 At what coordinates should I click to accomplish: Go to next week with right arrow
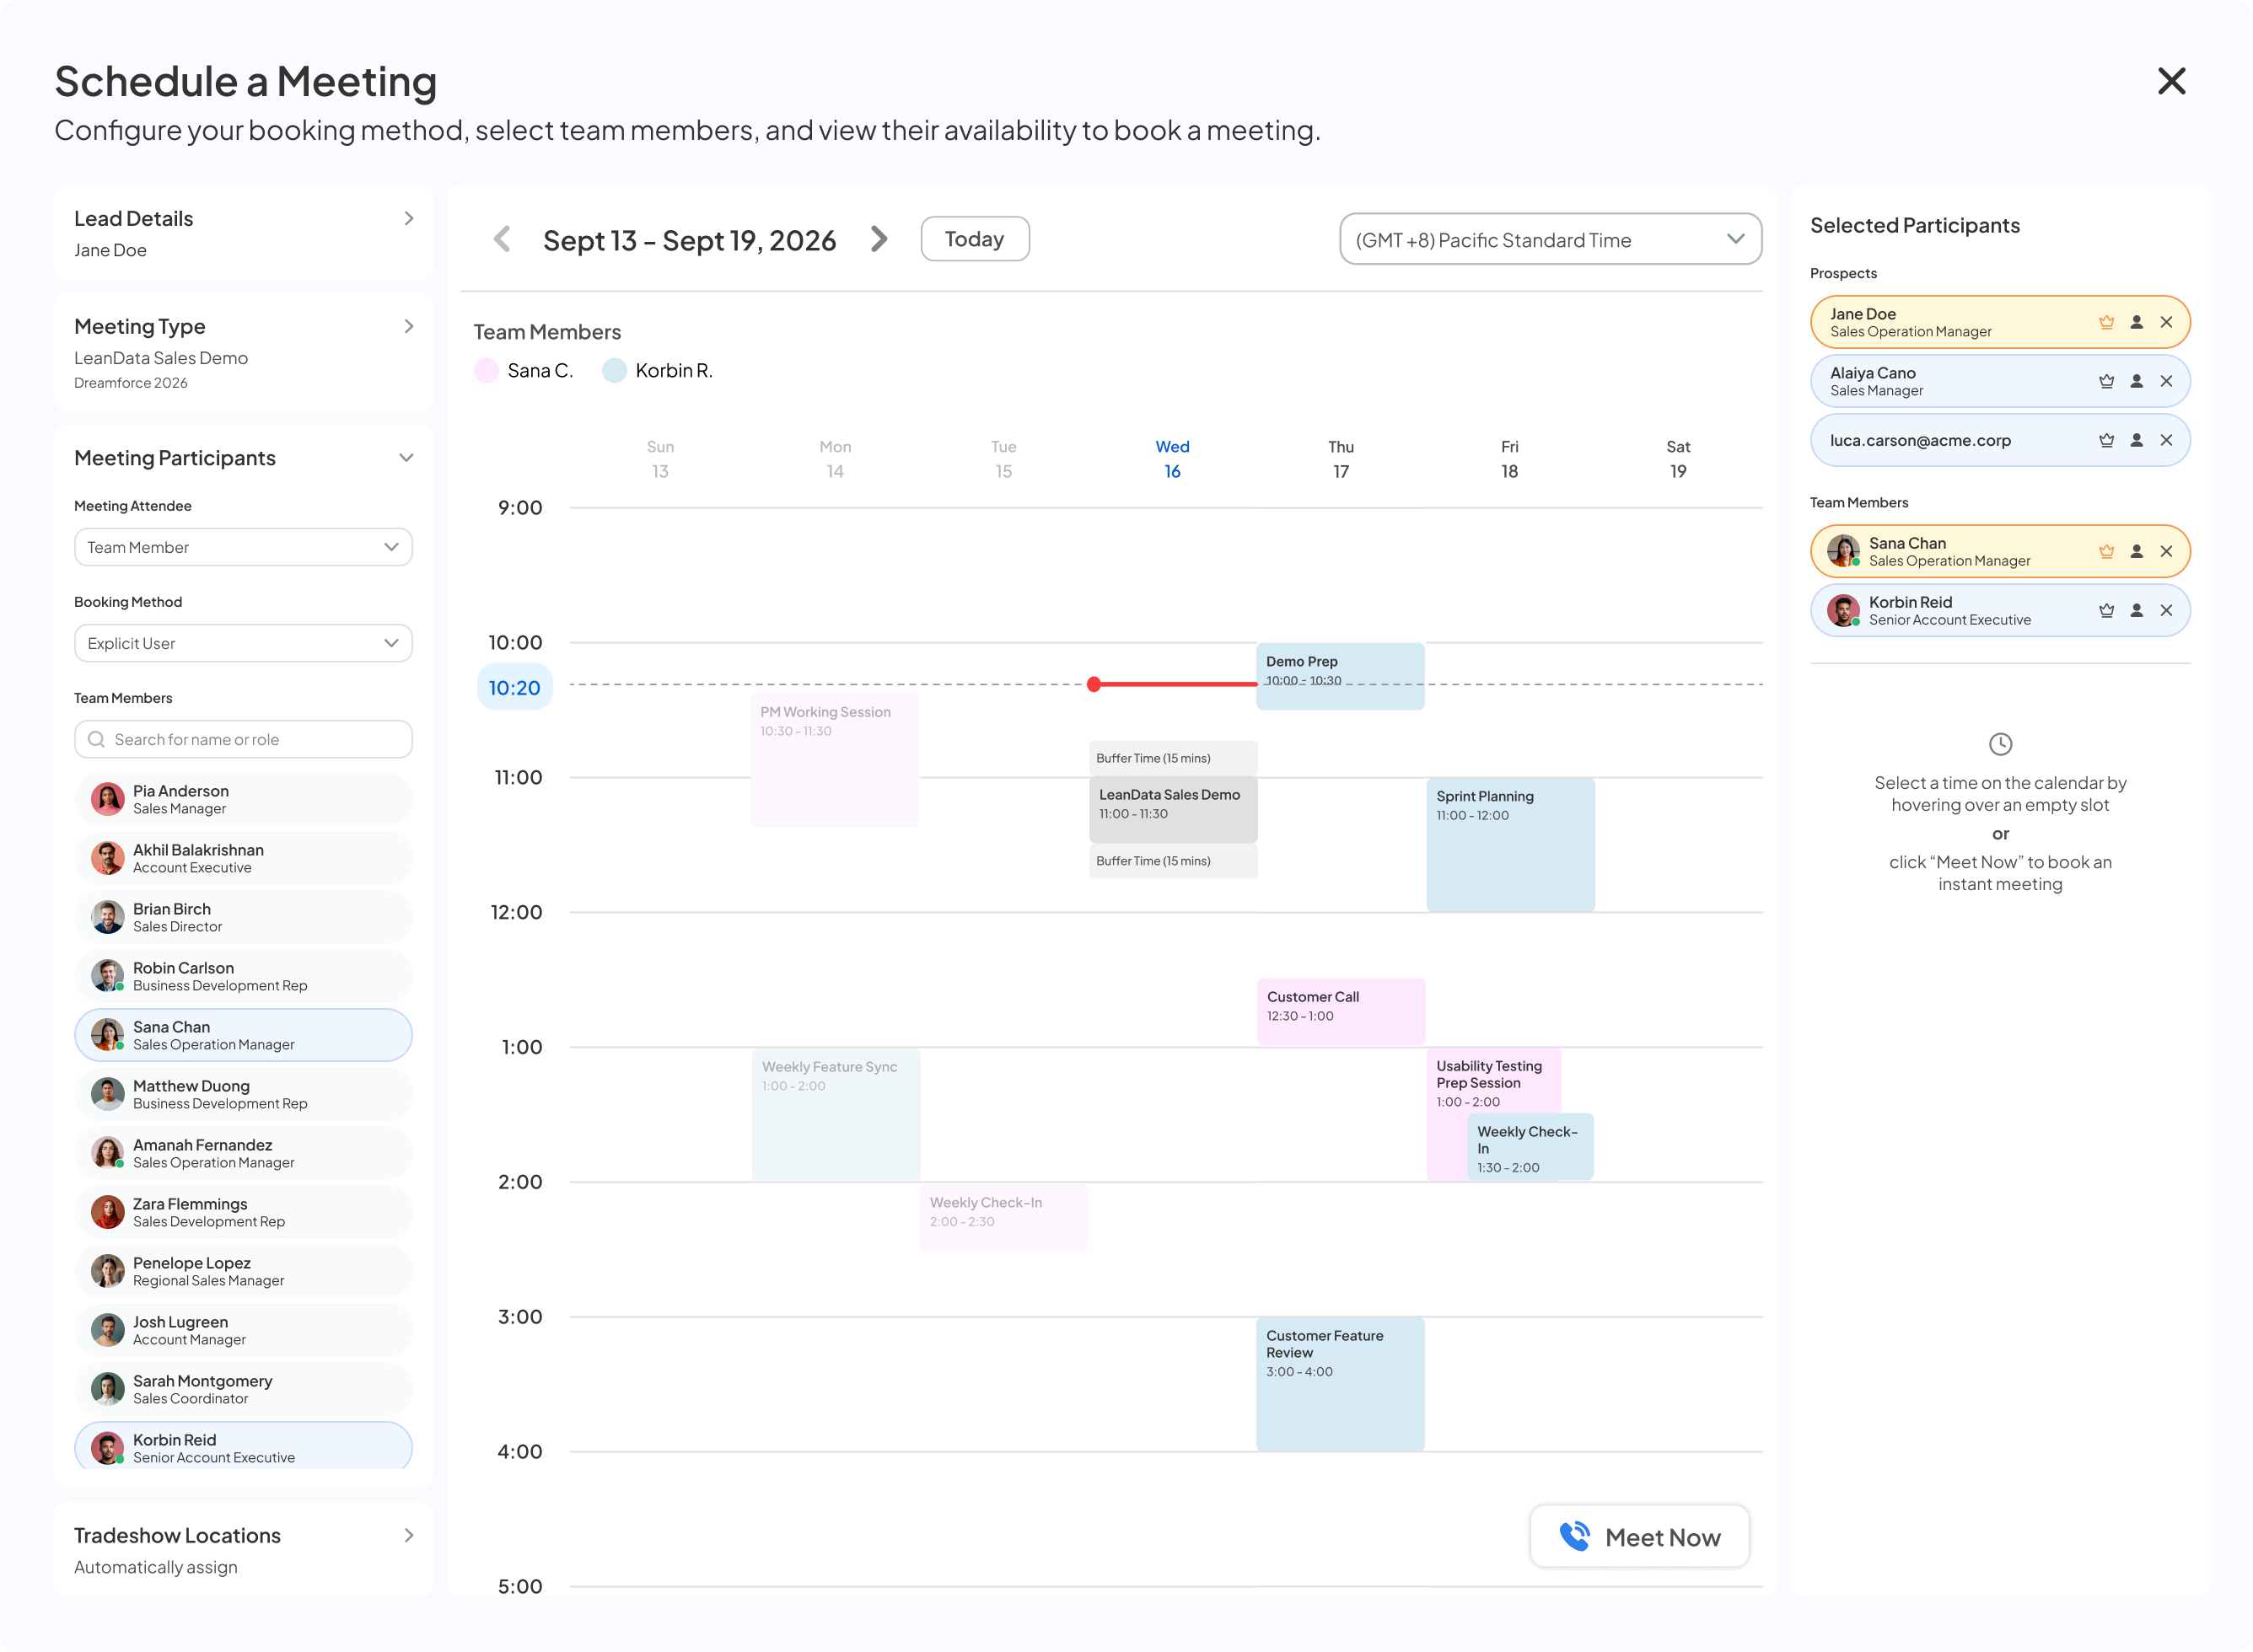(x=879, y=239)
